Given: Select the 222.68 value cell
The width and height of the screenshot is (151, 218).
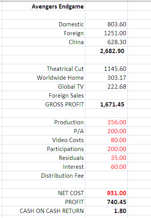Looking at the screenshot, I should point(106,86).
